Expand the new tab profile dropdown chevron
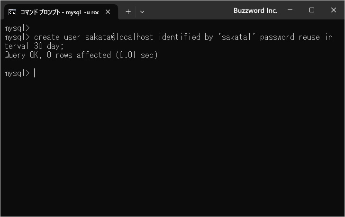 tap(142, 12)
